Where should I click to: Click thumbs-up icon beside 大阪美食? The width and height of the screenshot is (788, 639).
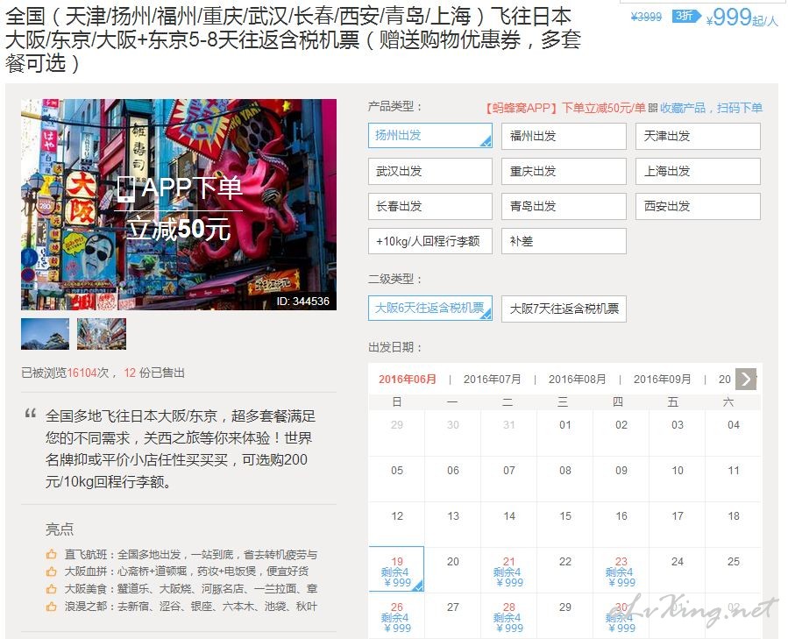(x=51, y=589)
